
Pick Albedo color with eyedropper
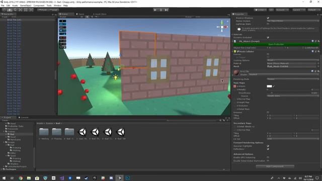tap(274, 86)
